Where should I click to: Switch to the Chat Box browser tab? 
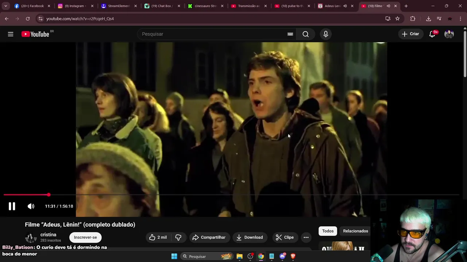162,6
